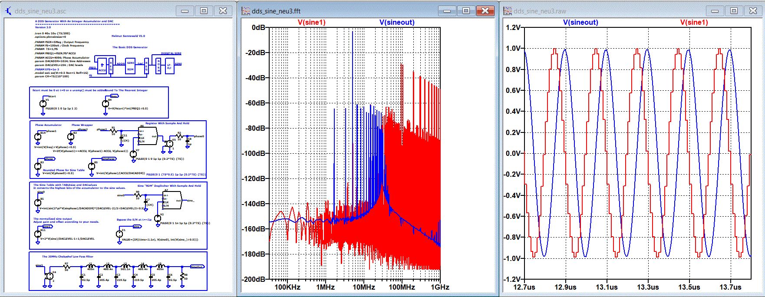Click the red V(sine1) label in the waveform plot

tap(694, 22)
